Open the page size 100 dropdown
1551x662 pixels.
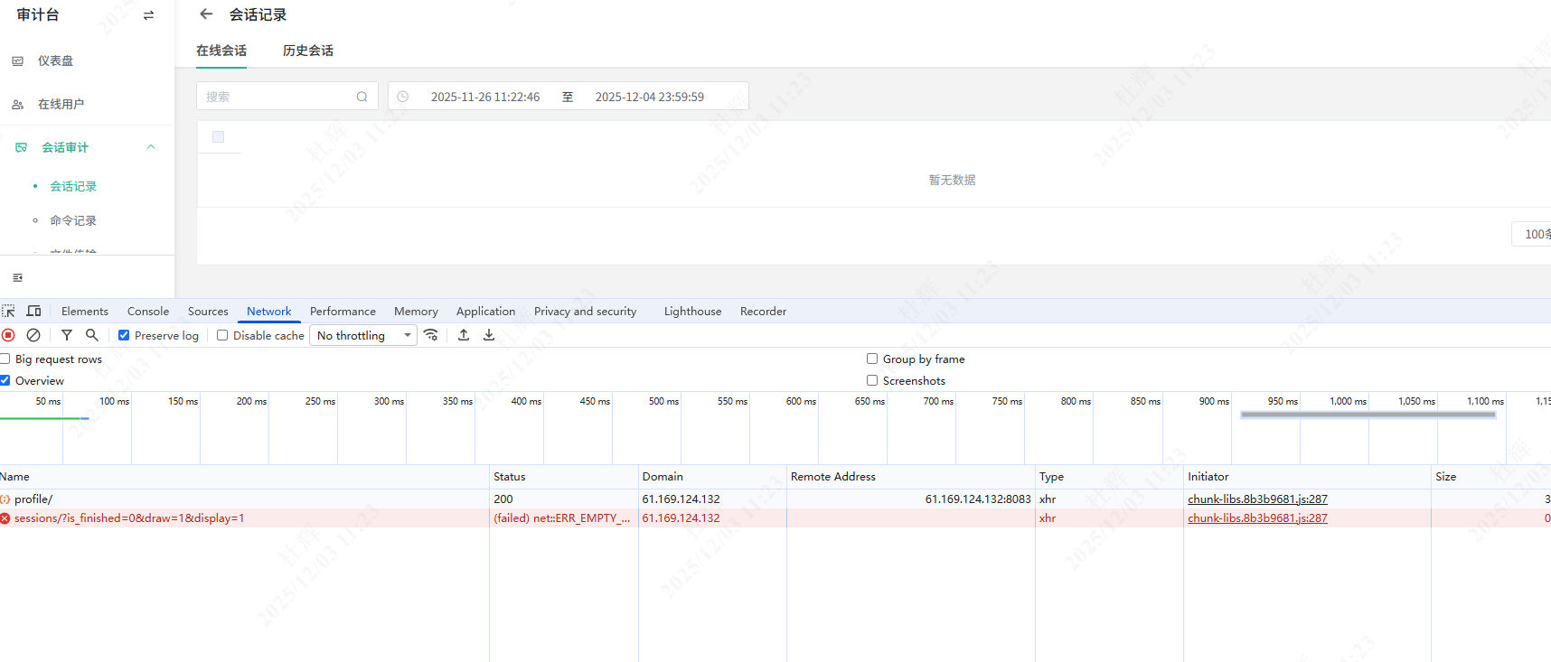tap(1535, 234)
